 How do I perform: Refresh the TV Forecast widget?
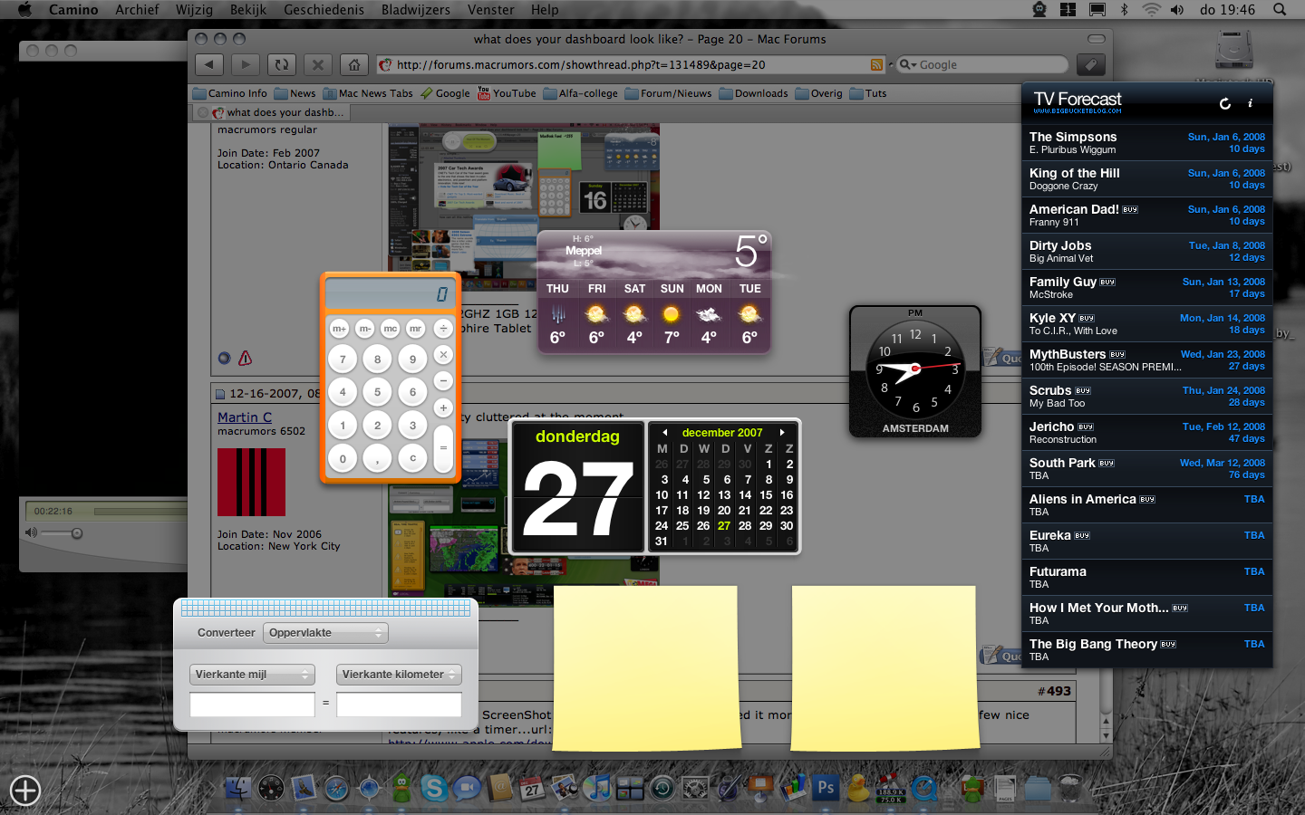1225,103
